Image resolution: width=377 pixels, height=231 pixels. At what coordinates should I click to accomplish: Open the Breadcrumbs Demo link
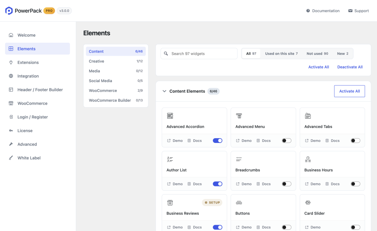[x=244, y=184]
